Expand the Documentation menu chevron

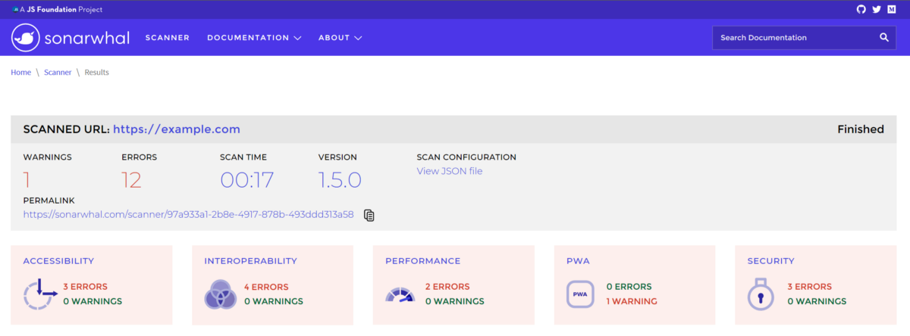click(x=297, y=38)
